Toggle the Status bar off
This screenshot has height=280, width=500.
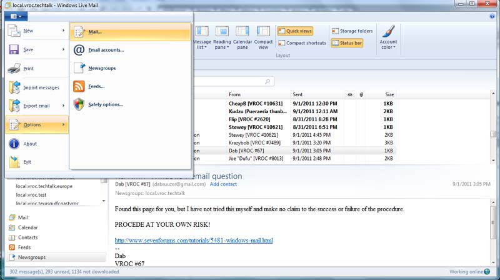[347, 42]
